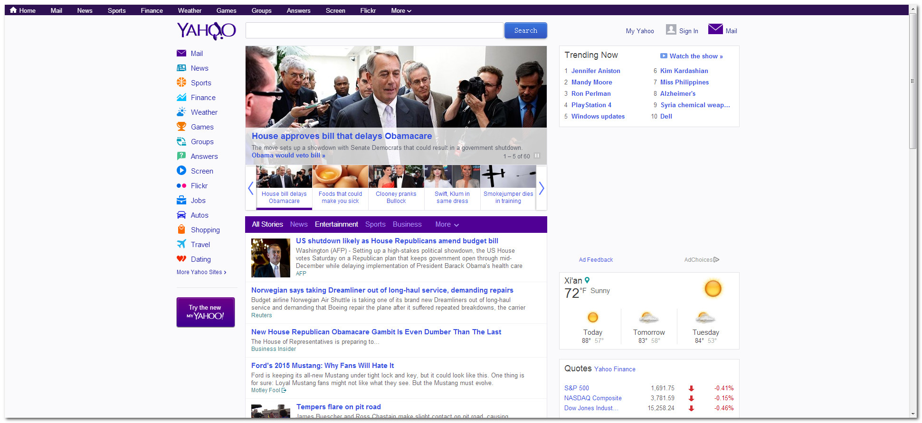Click the Mail envelope icon in the left sidebar
This screenshot has height=423, width=922.
click(x=181, y=54)
